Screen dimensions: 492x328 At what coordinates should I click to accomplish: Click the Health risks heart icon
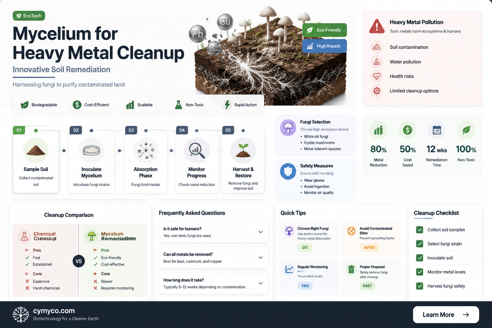377,76
